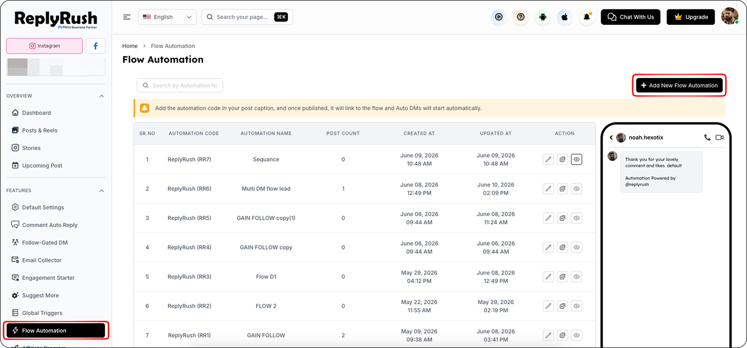This screenshot has height=348, width=747.
Task: Open the account selector below Instagram
Action: [x=56, y=67]
